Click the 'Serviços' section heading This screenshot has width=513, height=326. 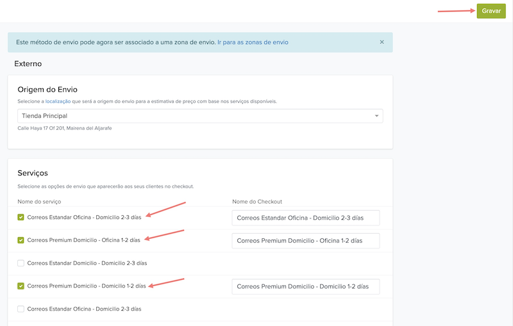(x=33, y=173)
